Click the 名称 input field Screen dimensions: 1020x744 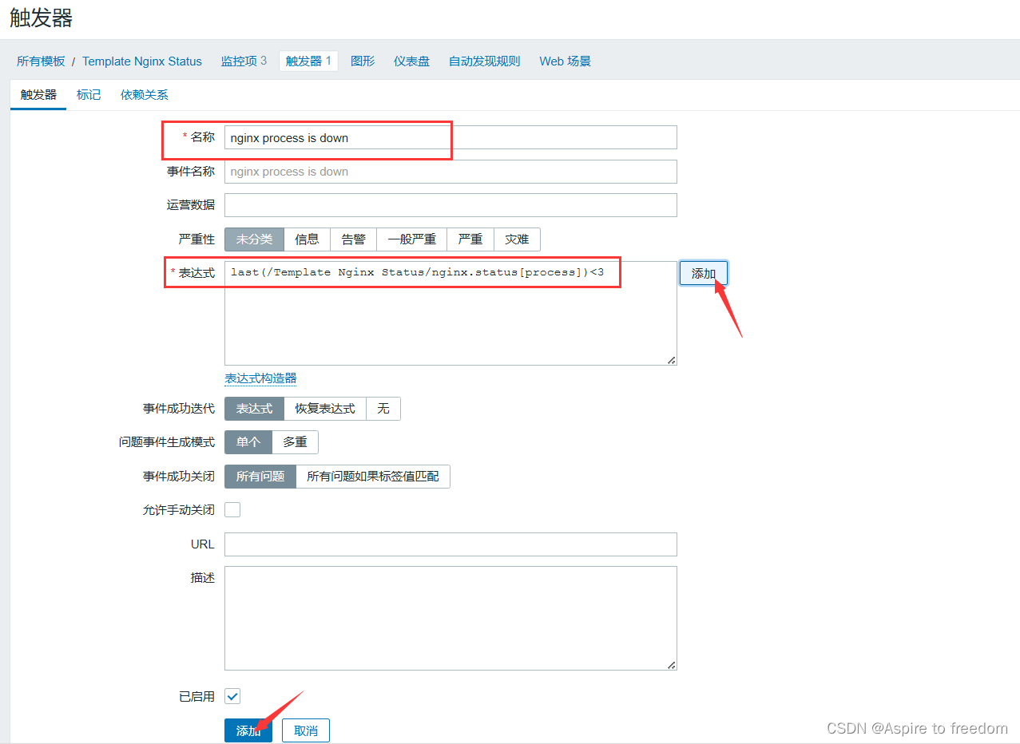click(x=450, y=137)
